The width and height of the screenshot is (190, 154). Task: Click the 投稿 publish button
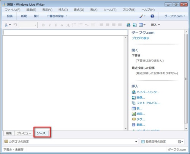(9, 16)
